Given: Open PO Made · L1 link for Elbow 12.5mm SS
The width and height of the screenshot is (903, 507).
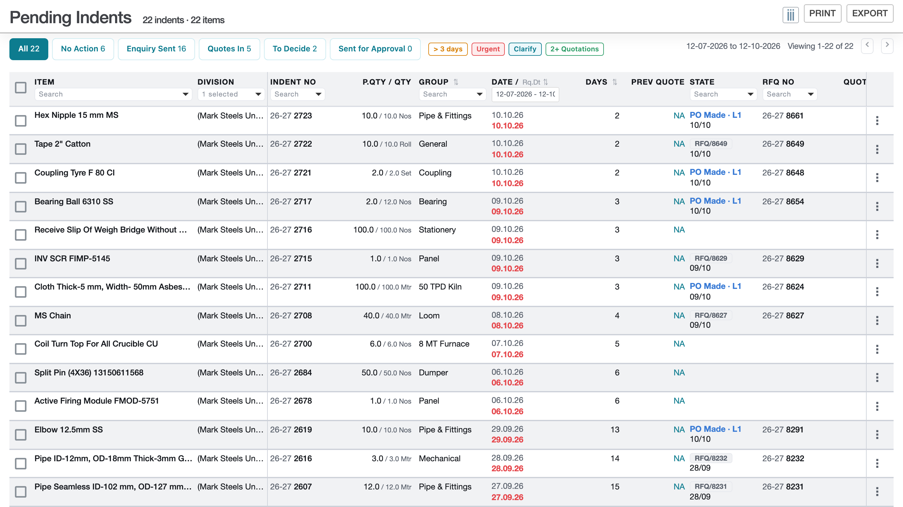Looking at the screenshot, I should coord(715,429).
